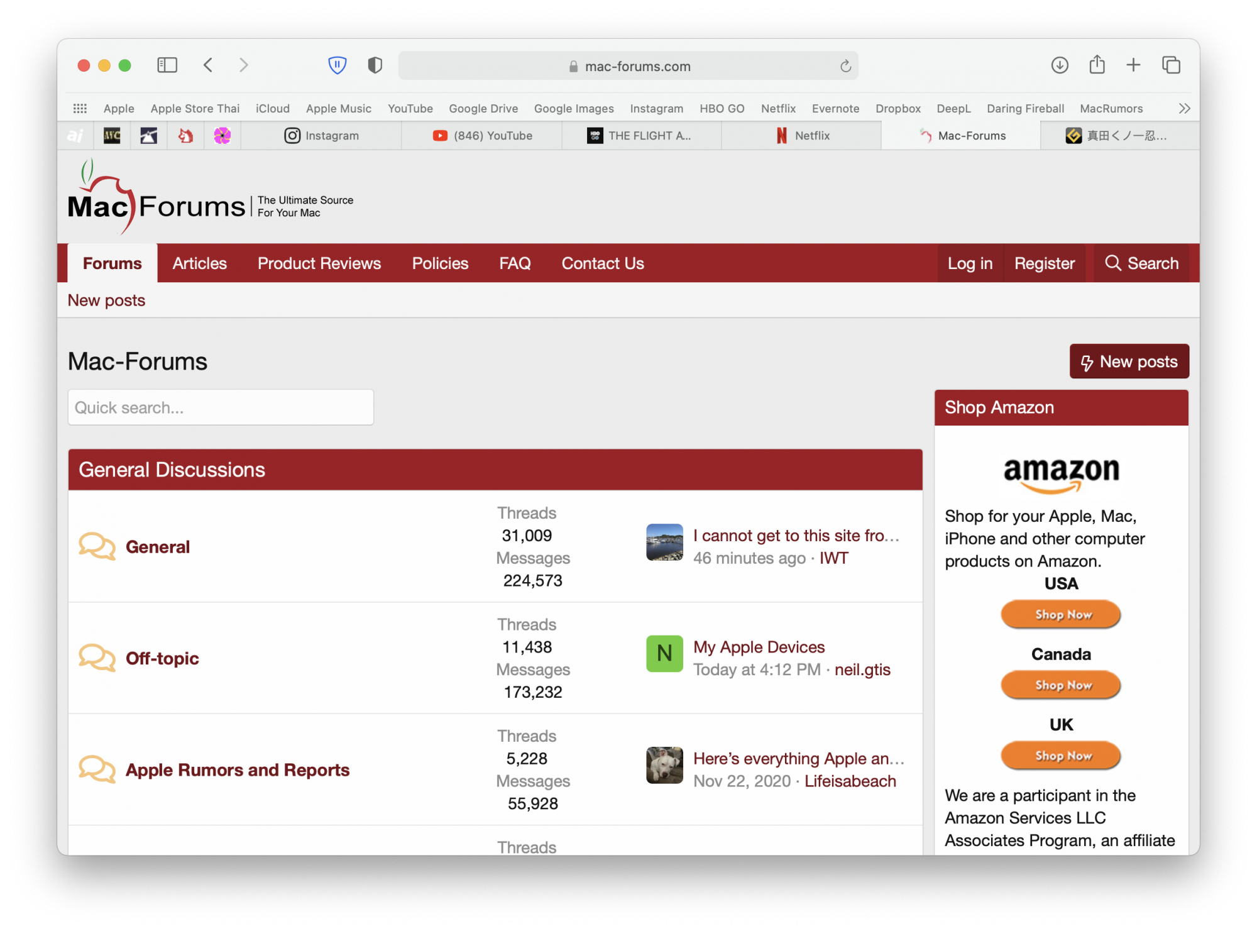This screenshot has width=1257, height=931.
Task: Open the MacRumors bookmark
Action: [1111, 108]
